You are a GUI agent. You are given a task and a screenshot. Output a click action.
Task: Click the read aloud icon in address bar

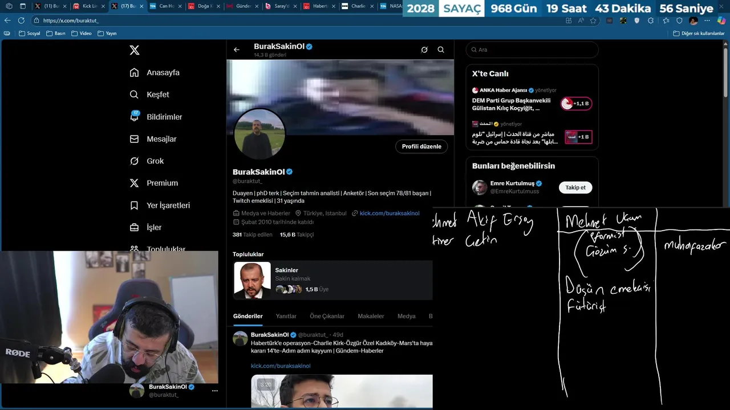tap(581, 20)
